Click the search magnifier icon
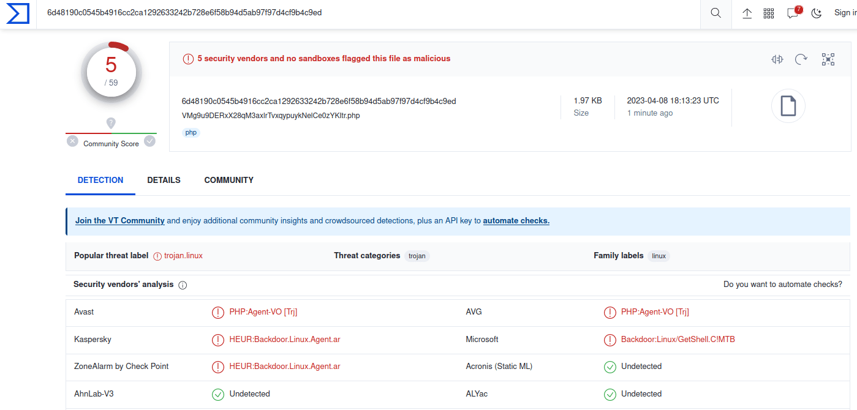This screenshot has height=410, width=857. point(715,13)
